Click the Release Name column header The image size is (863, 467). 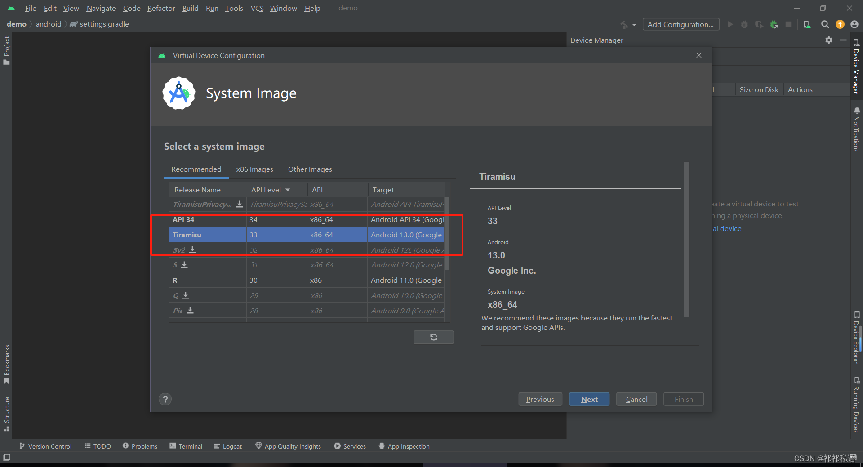pyautogui.click(x=208, y=190)
